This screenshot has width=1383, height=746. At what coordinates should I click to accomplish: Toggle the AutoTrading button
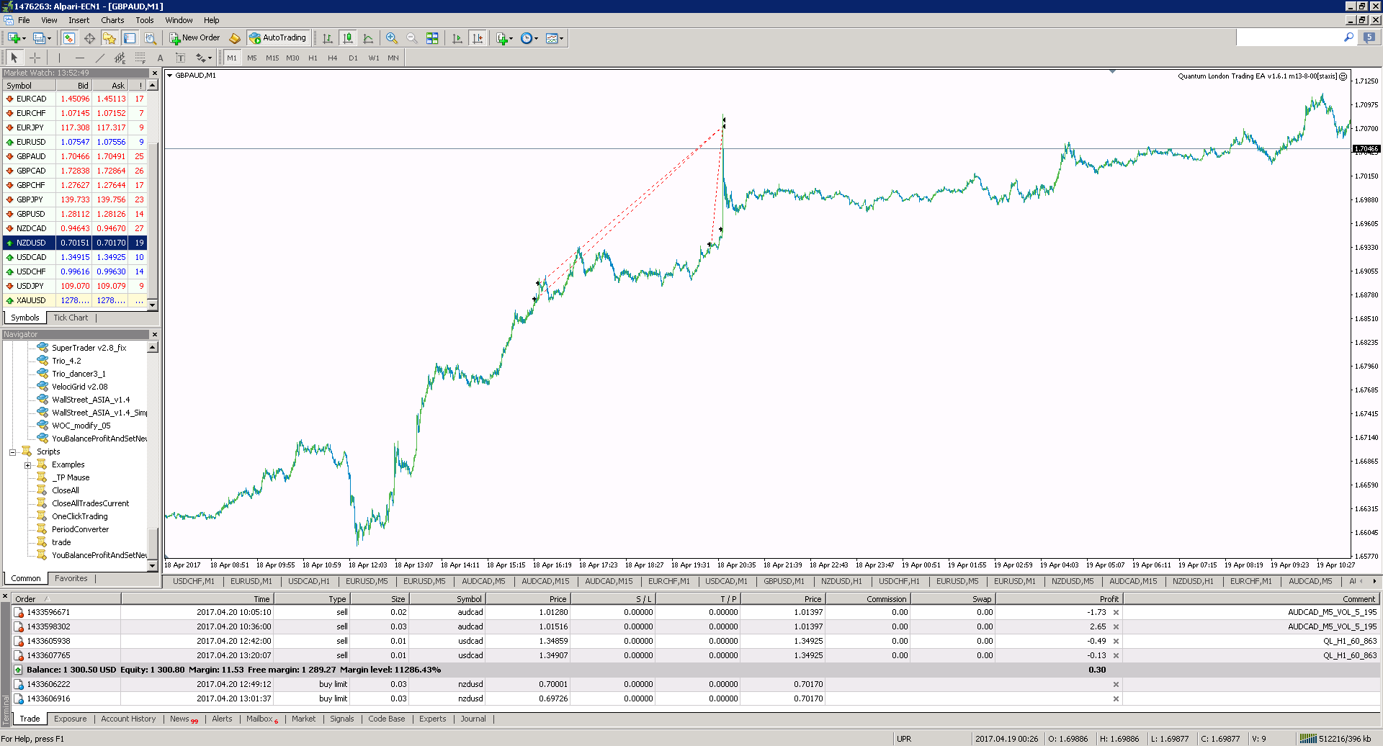click(278, 38)
